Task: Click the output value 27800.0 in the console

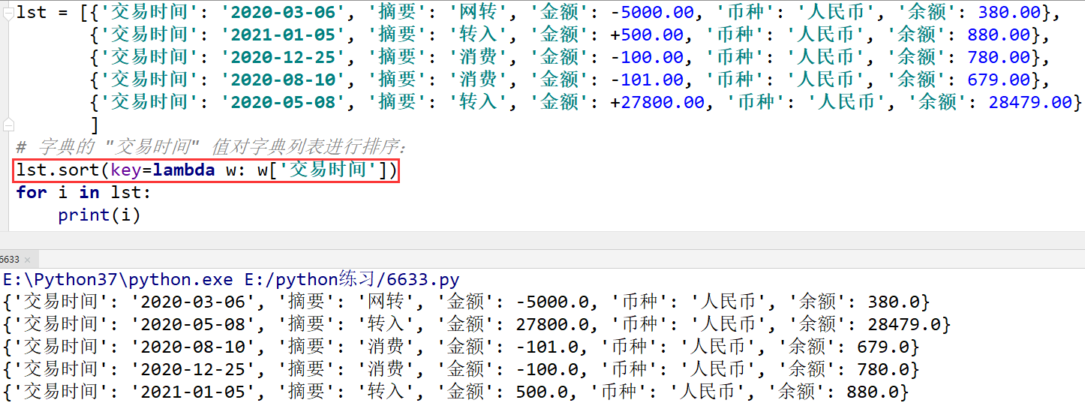Action: 552,324
